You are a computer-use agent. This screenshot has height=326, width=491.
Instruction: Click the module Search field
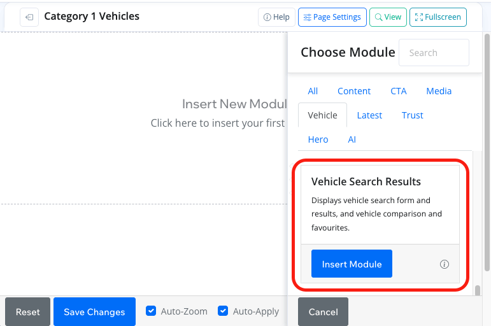point(434,53)
